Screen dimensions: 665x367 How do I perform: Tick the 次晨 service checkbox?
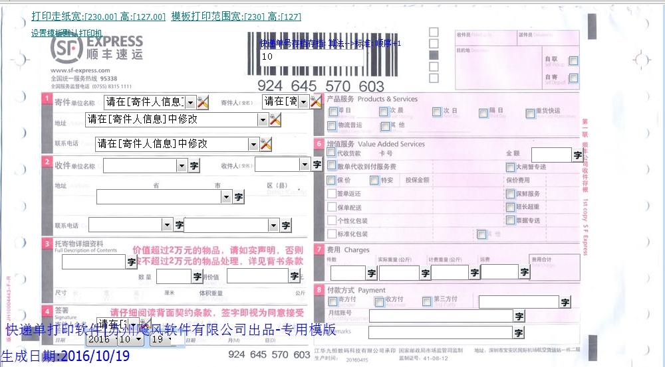(x=384, y=111)
